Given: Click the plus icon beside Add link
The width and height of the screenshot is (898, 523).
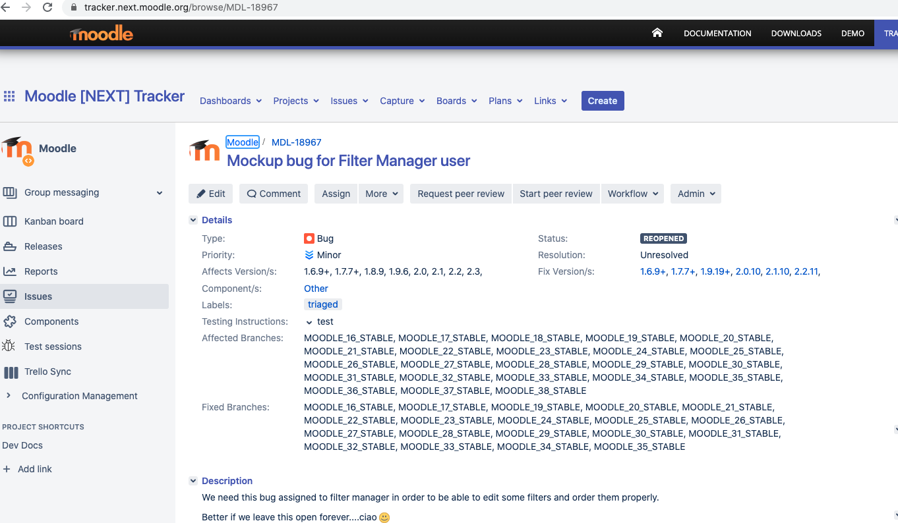Looking at the screenshot, I should pyautogui.click(x=7, y=469).
